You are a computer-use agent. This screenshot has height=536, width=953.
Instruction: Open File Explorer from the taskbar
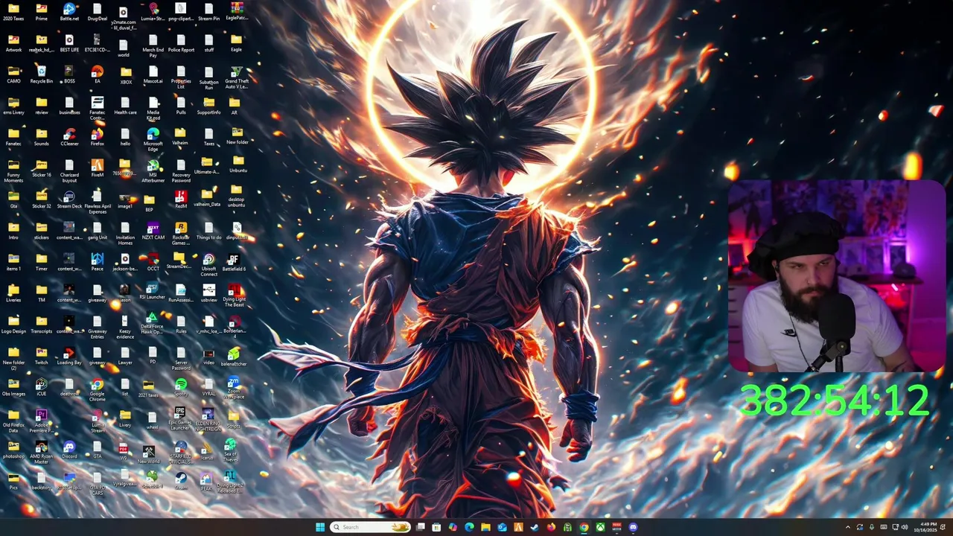click(x=485, y=527)
